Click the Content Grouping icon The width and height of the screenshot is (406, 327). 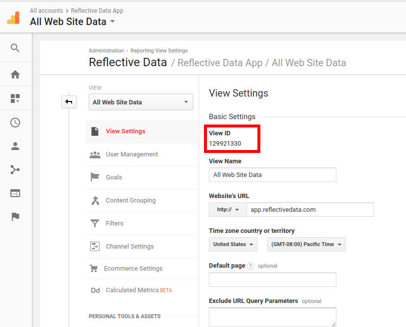tap(95, 201)
